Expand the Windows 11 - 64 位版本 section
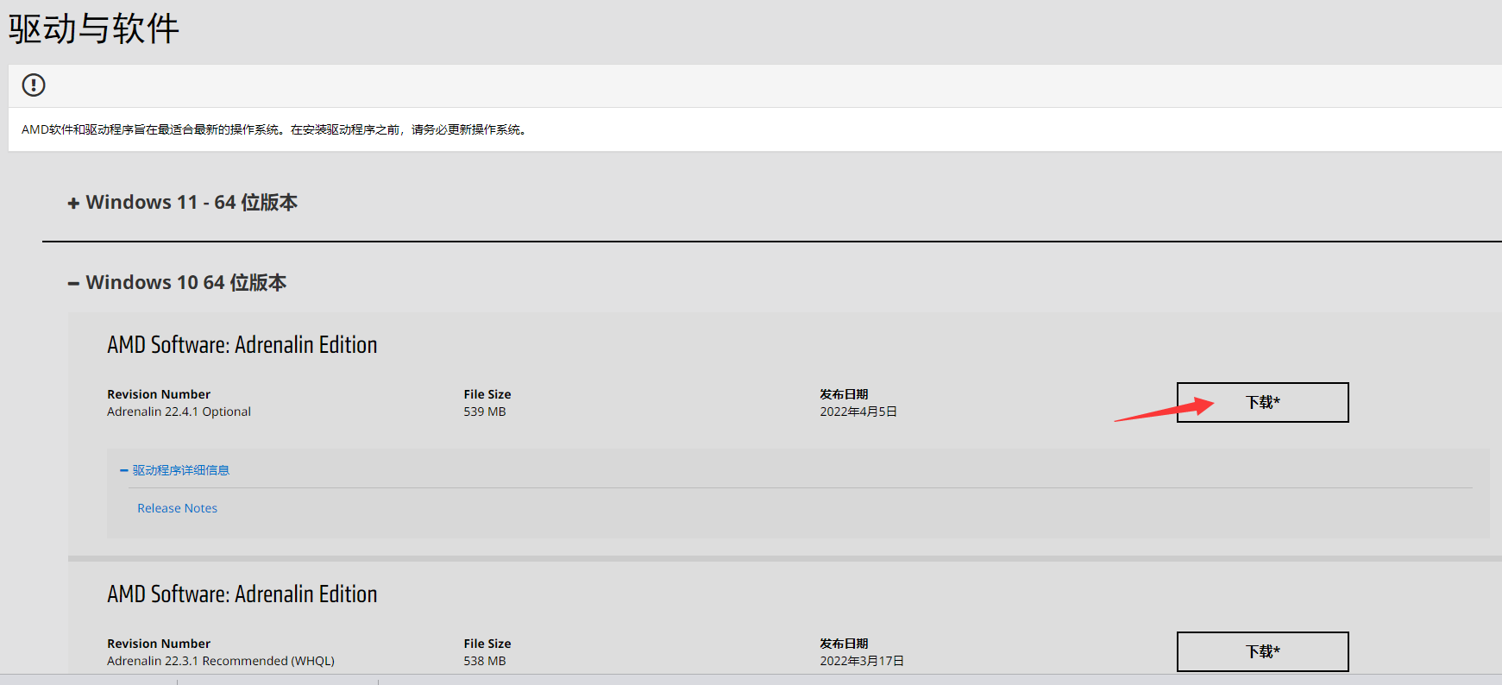 183,202
